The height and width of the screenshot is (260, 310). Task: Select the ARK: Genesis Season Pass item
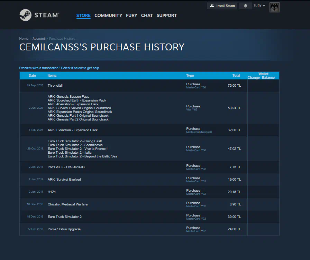coord(68,96)
